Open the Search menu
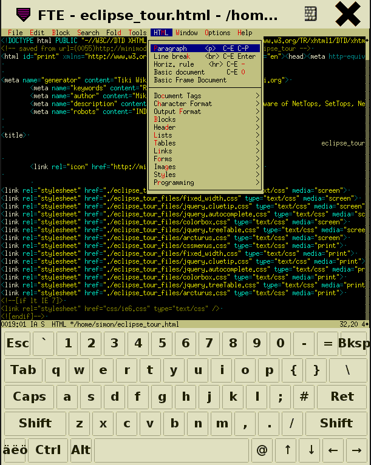This screenshot has width=371, height=465. point(88,33)
